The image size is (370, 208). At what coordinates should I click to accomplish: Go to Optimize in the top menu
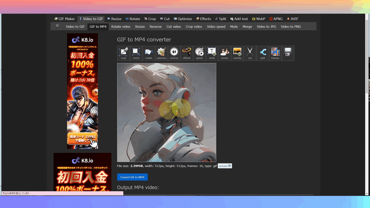(x=183, y=19)
